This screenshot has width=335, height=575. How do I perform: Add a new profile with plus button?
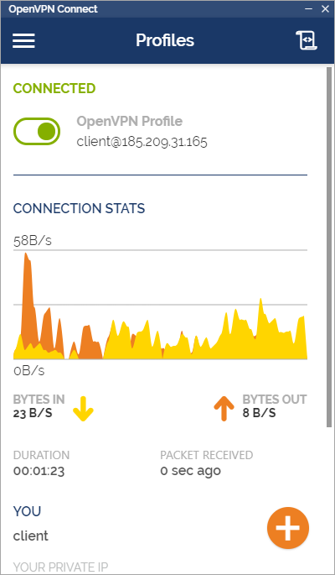[288, 528]
